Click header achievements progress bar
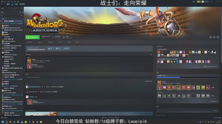Image resolution: width=222 pixels, height=124 pixels. point(73,38)
